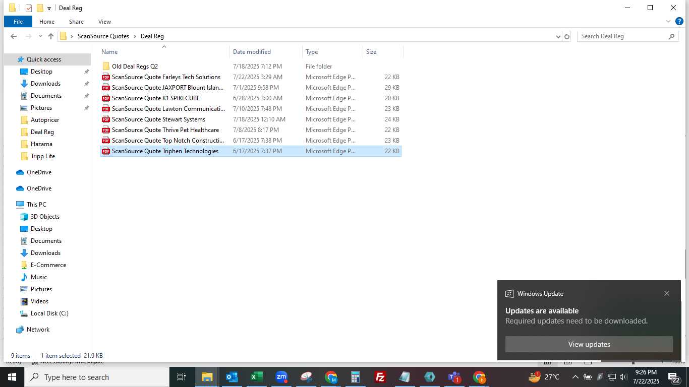
Task: Select pinned Desktop under Quick access
Action: tap(41, 72)
